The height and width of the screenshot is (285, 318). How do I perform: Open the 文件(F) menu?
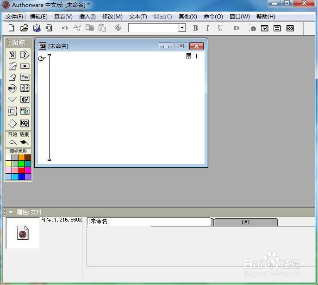14,16
